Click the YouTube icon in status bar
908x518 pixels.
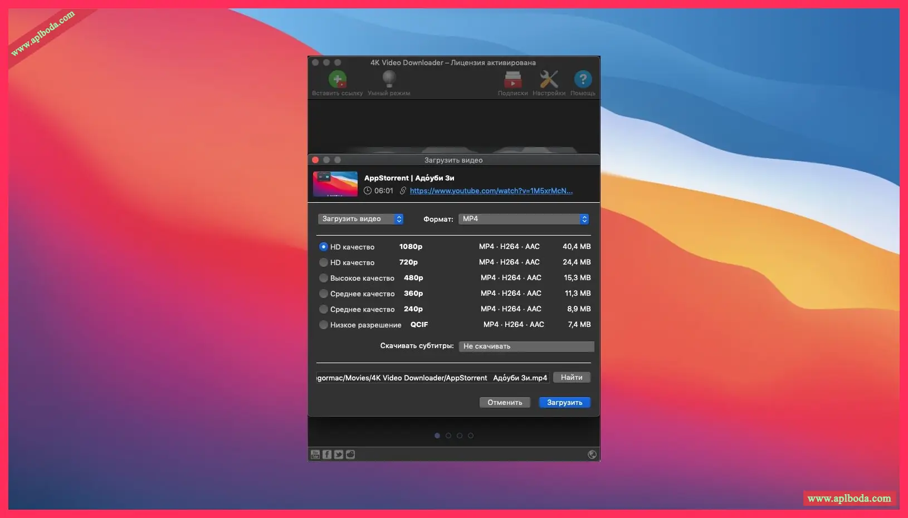pos(315,455)
